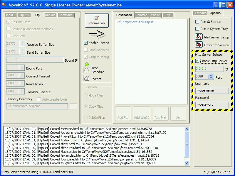
Task: Toggle Passive (Connection Method) checkbox
Action: point(9,29)
